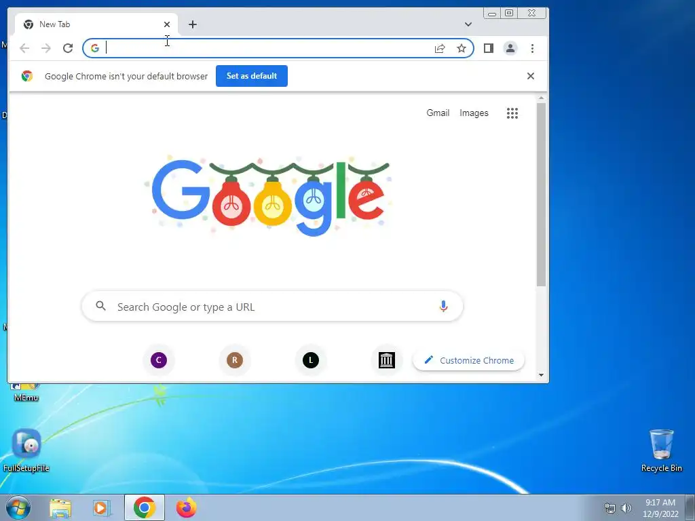Screen dimensions: 695x521
Task: Go back using the browser back arrow
Action: click(24, 48)
